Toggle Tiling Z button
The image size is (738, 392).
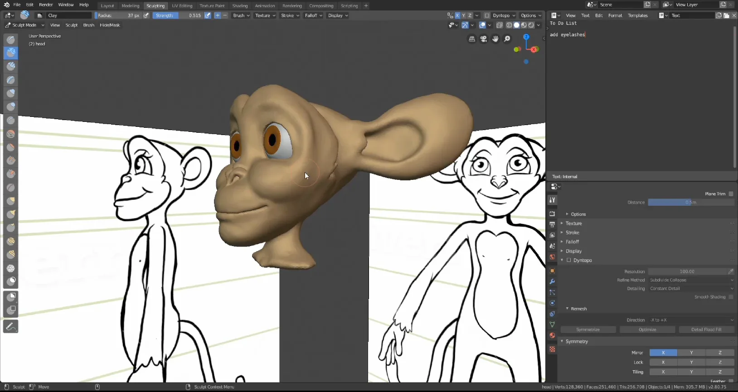point(720,372)
